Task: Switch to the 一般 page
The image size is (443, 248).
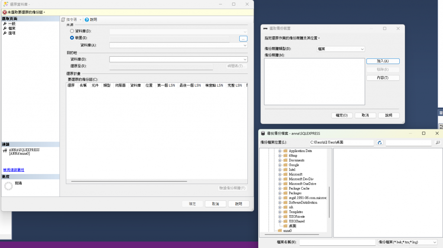Action: pyautogui.click(x=12, y=24)
